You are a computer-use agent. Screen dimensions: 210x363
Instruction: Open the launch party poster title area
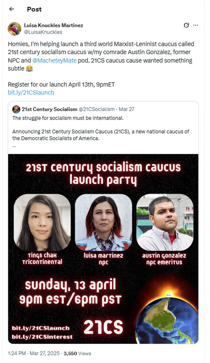pos(103,173)
